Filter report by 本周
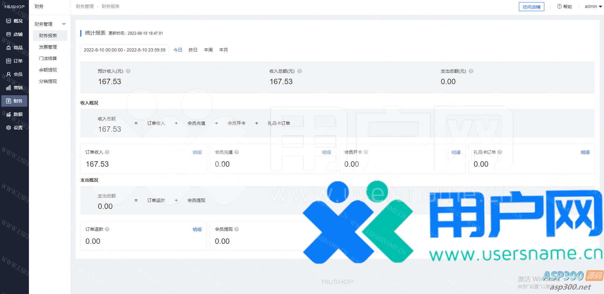This screenshot has height=294, width=604. coord(208,50)
